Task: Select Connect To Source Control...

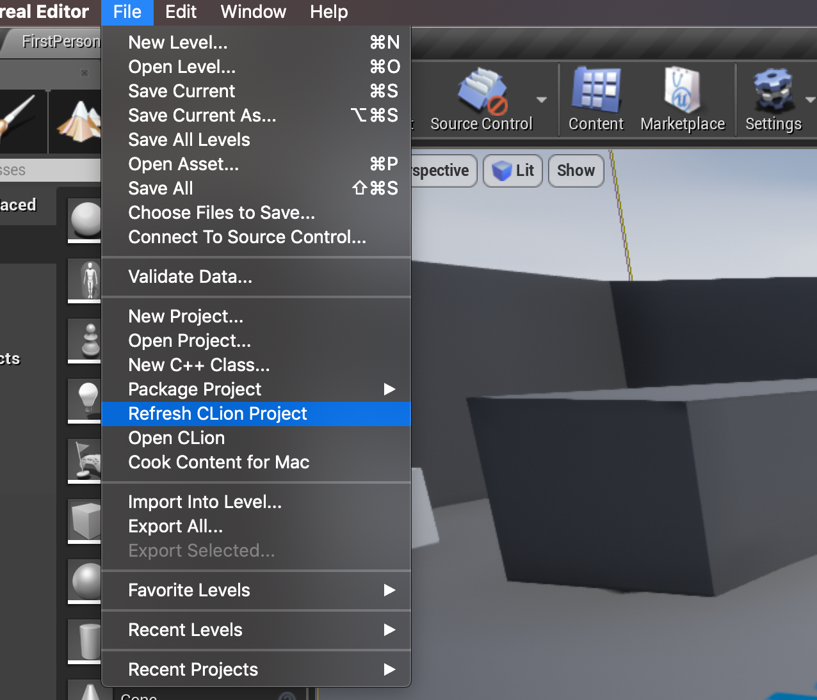Action: click(x=256, y=237)
